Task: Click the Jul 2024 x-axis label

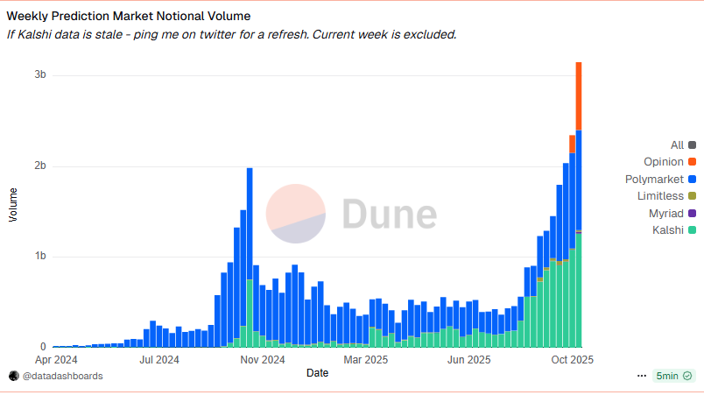Action: pos(159,360)
